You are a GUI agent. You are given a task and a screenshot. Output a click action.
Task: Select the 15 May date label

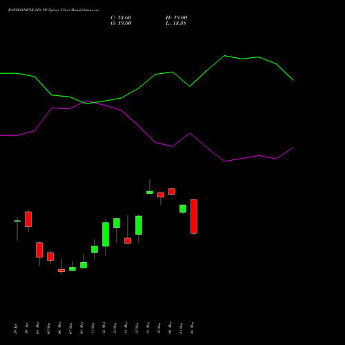pyautogui.click(x=137, y=328)
